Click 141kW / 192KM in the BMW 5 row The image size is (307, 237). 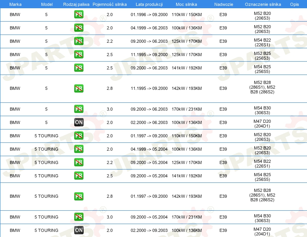click(x=186, y=68)
